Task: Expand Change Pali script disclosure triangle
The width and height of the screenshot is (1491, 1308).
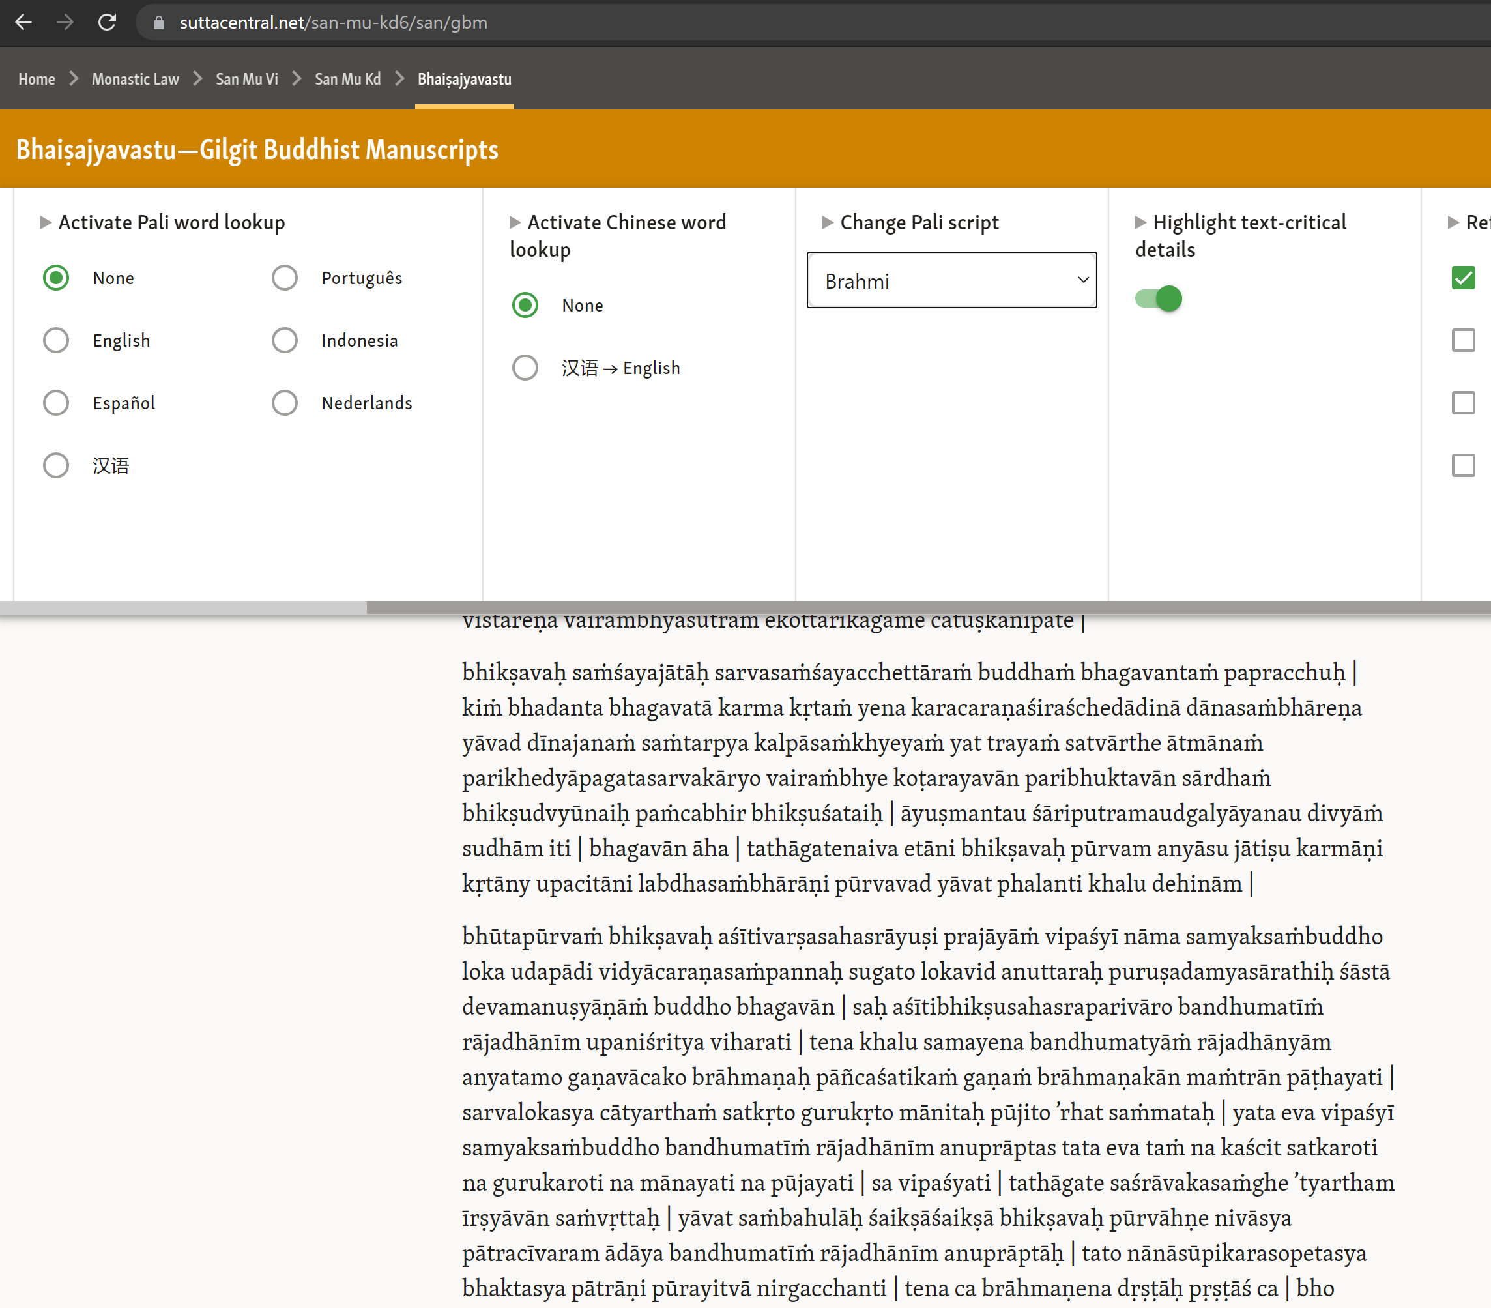Action: click(x=827, y=222)
